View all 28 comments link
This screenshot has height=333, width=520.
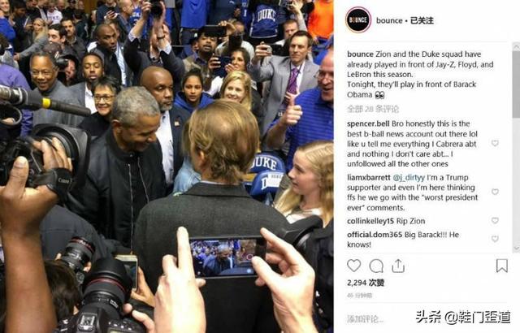coord(373,109)
